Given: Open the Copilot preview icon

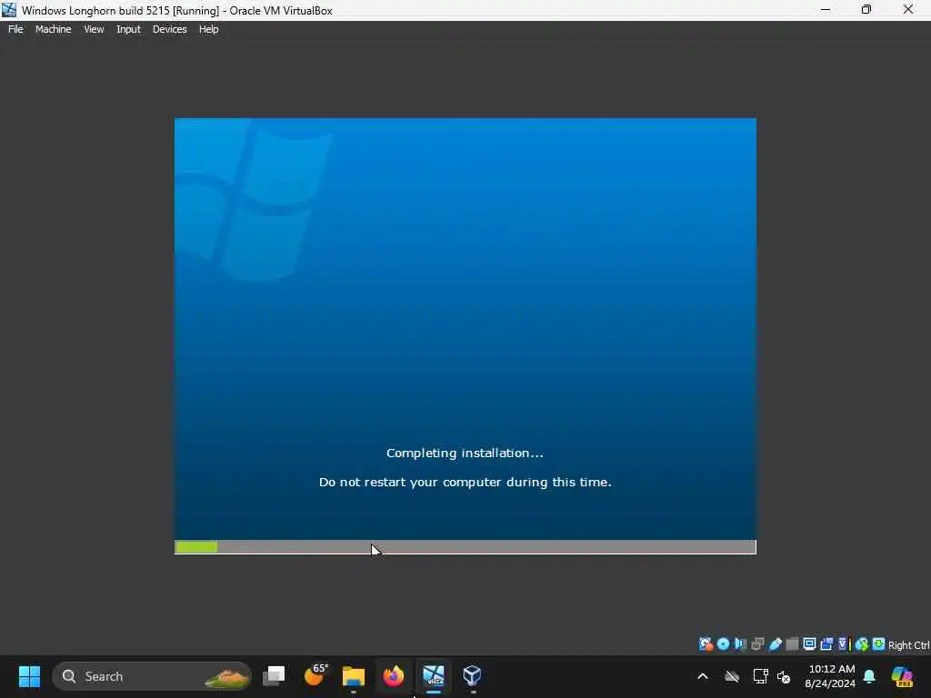Looking at the screenshot, I should click(902, 676).
